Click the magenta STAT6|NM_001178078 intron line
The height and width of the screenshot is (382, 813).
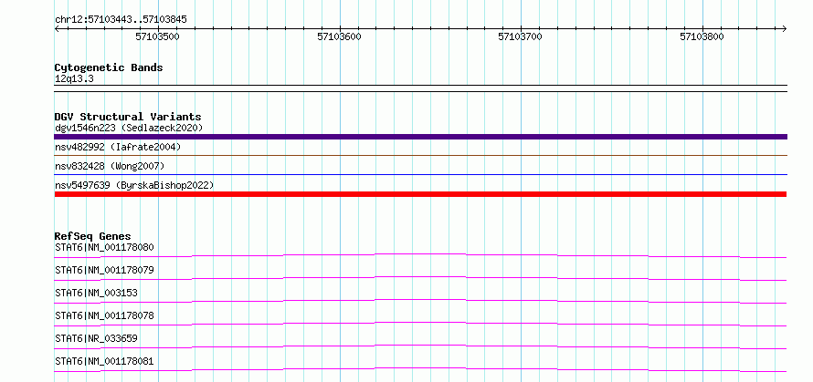click(420, 324)
